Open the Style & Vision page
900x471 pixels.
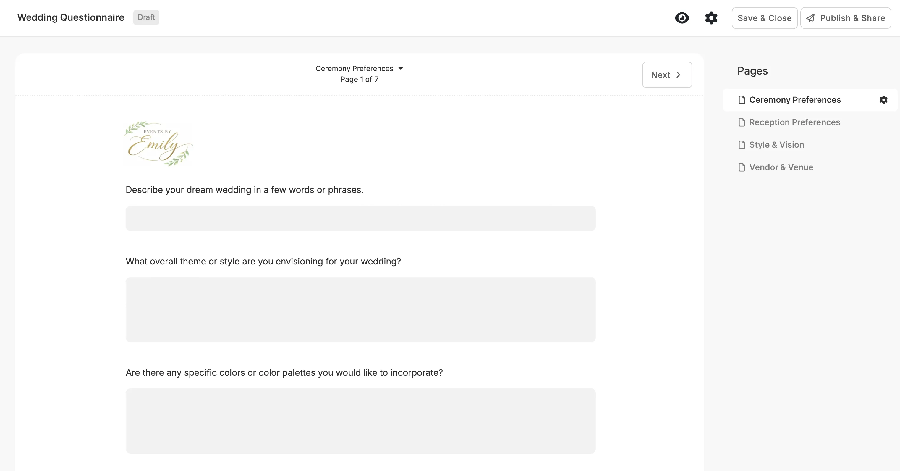[x=776, y=145]
